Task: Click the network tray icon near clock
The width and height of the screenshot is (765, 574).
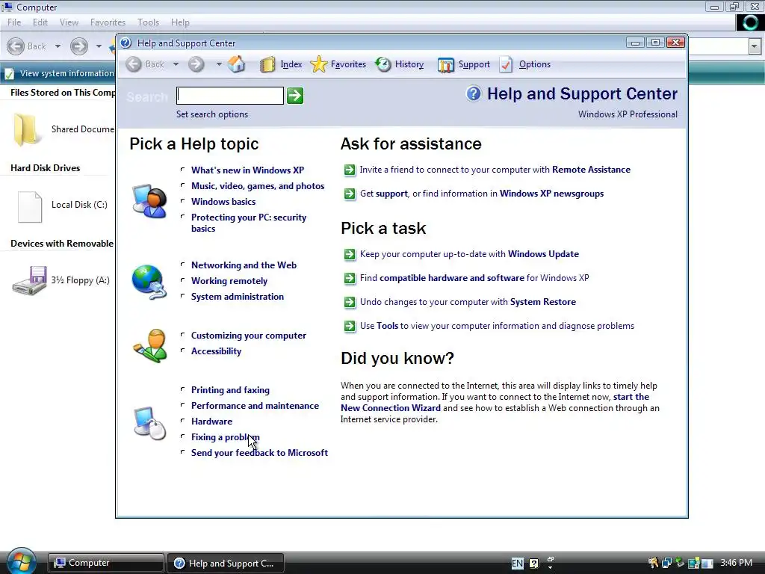Action: pyautogui.click(x=666, y=563)
